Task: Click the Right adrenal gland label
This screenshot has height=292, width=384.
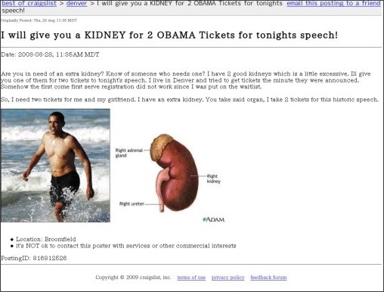Action: pyautogui.click(x=129, y=153)
